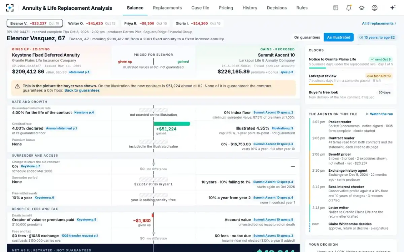Open Illustration p.3 citation
The height and width of the screenshot is (252, 404).
[x=282, y=128]
